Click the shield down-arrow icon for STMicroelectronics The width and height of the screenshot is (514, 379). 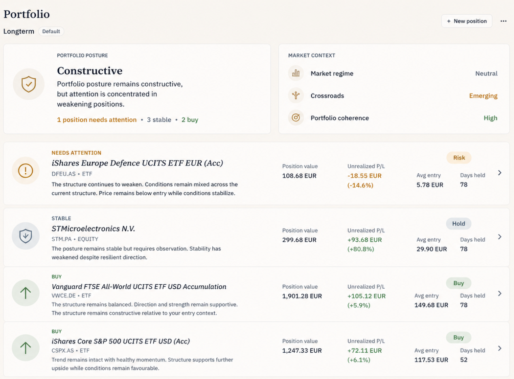[x=26, y=235]
